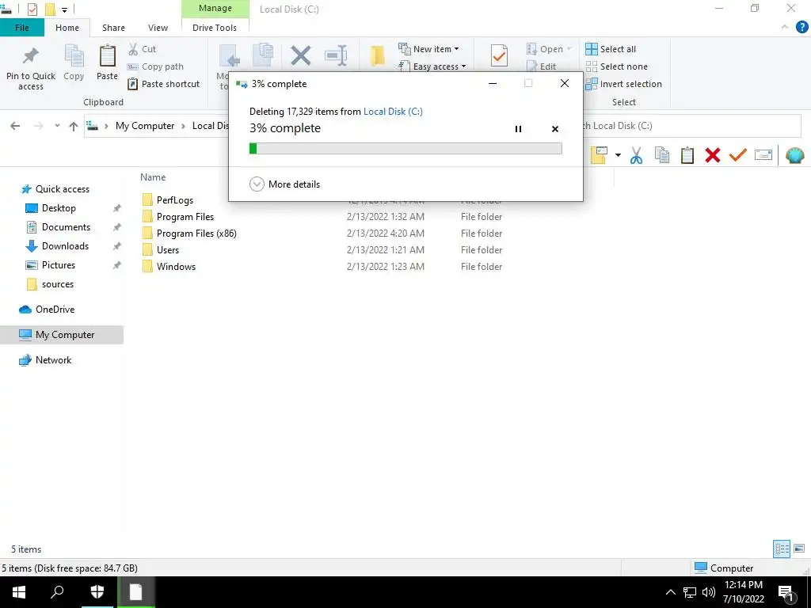This screenshot has width=811, height=608.
Task: Open Windows Security shield on taskbar
Action: 97,592
